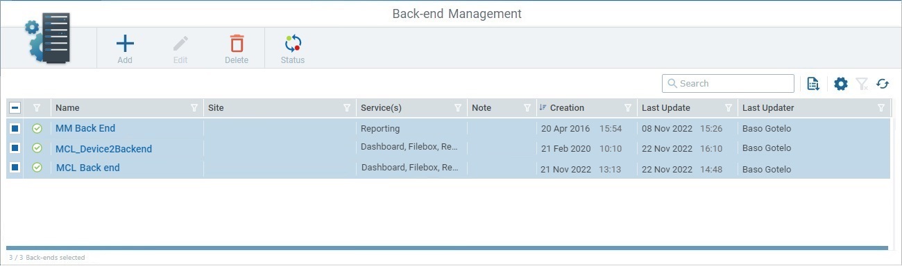Viewport: 902px width, 266px height.
Task: Open the Name column filter dropdown
Action: pyautogui.click(x=194, y=108)
